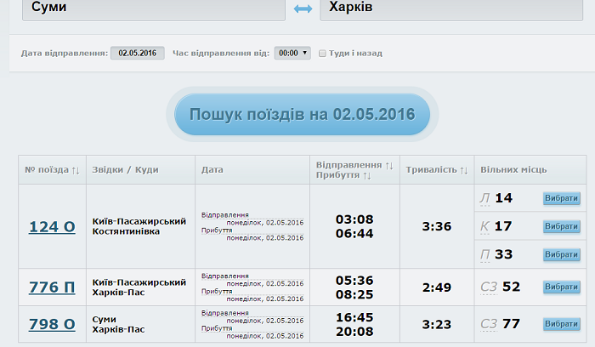The height and width of the screenshot is (347, 595).
Task: Click the departure date field 02.05.2016
Action: (137, 53)
